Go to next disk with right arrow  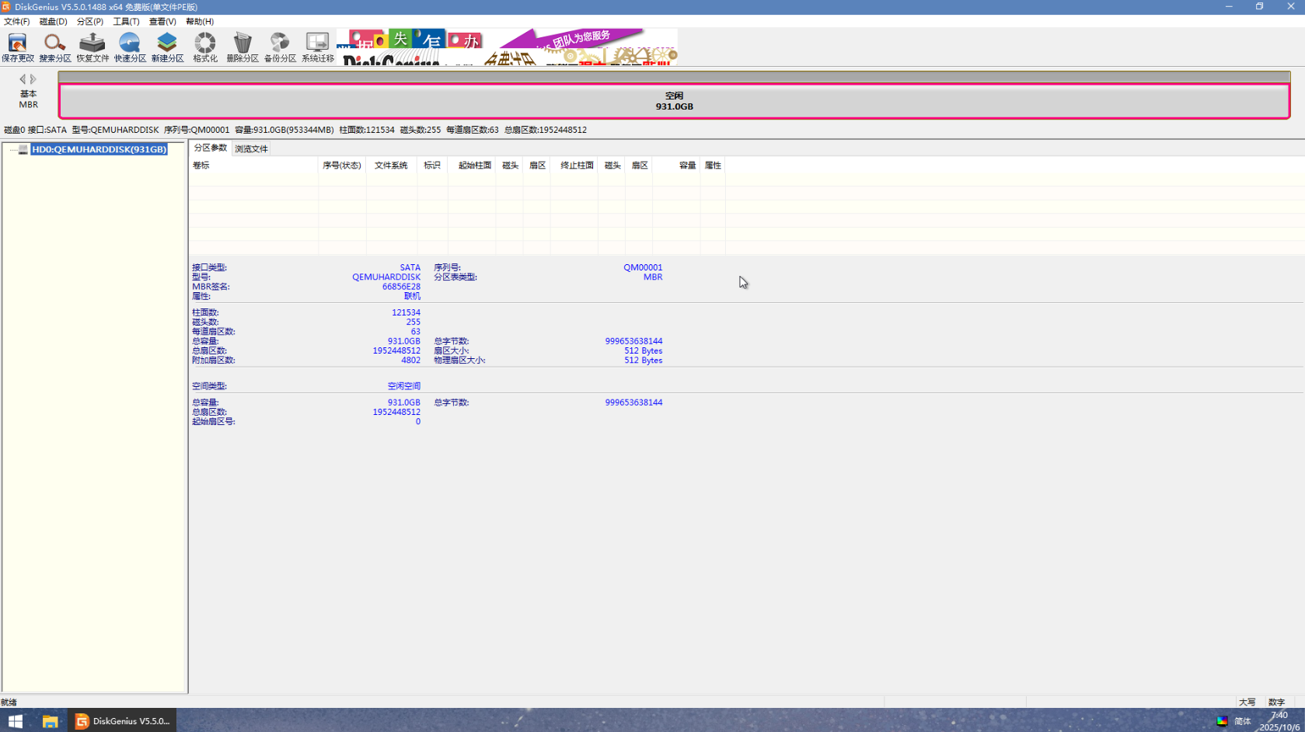33,78
